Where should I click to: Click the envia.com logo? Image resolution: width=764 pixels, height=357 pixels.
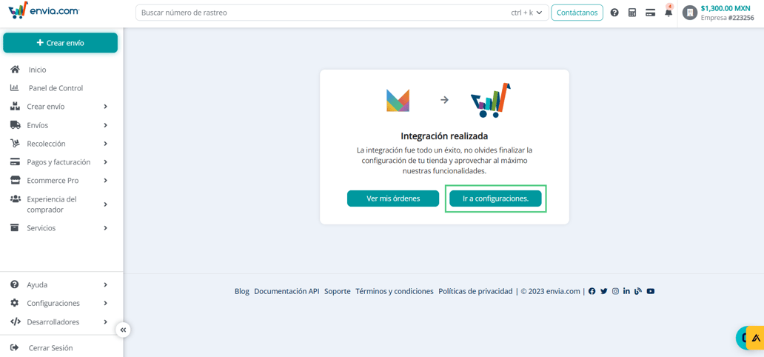(44, 10)
